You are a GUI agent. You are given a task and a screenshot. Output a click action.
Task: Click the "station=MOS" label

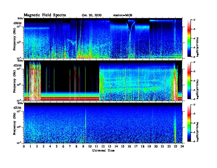click(x=123, y=15)
